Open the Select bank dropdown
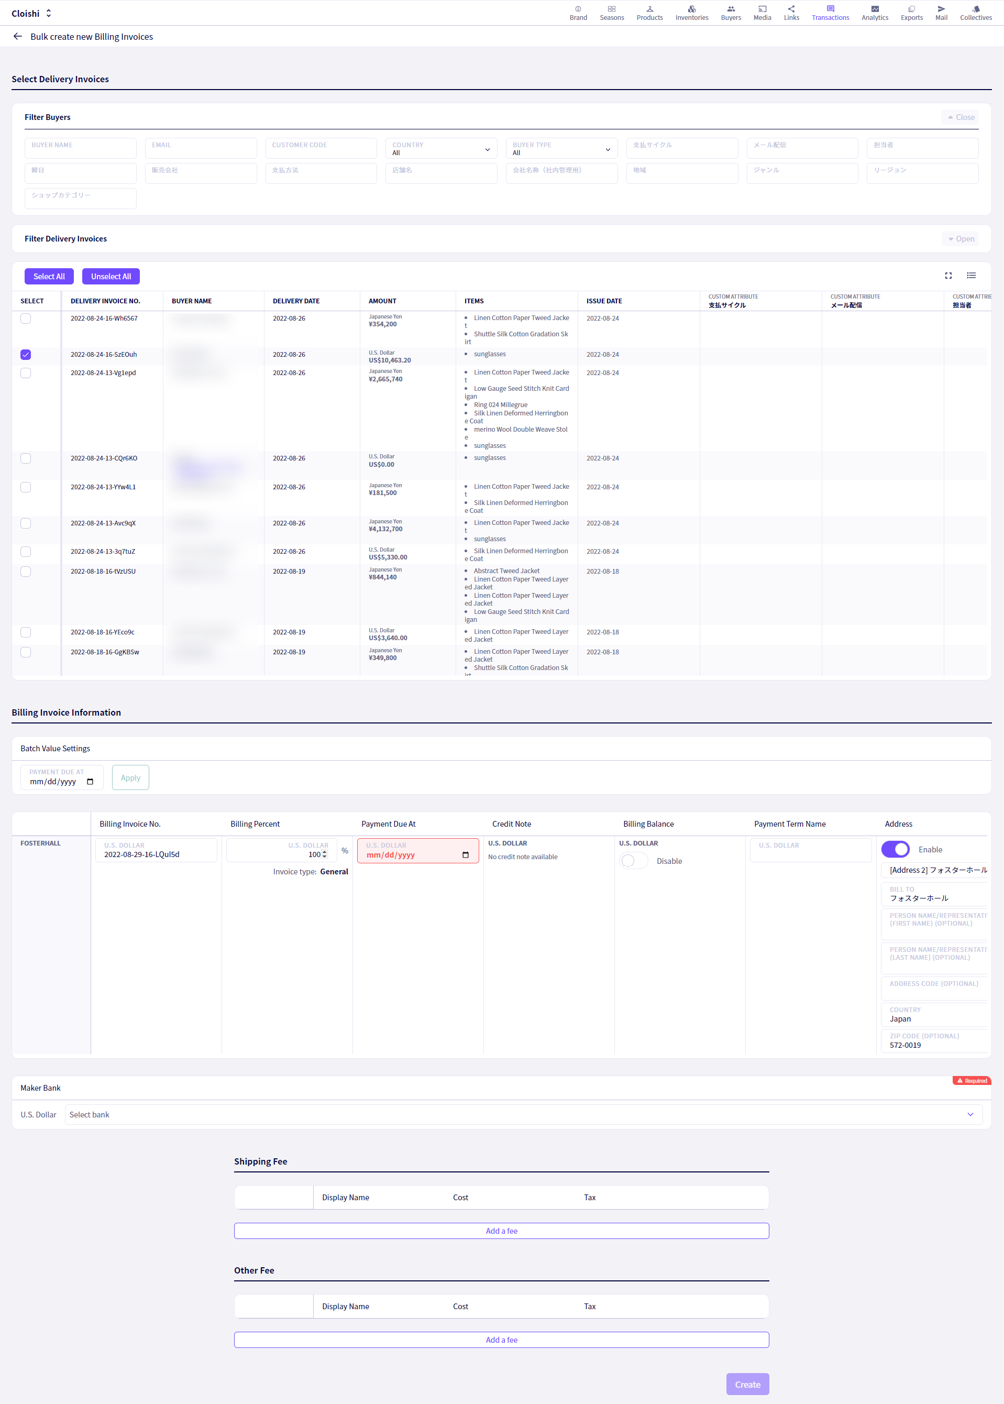 click(523, 1114)
